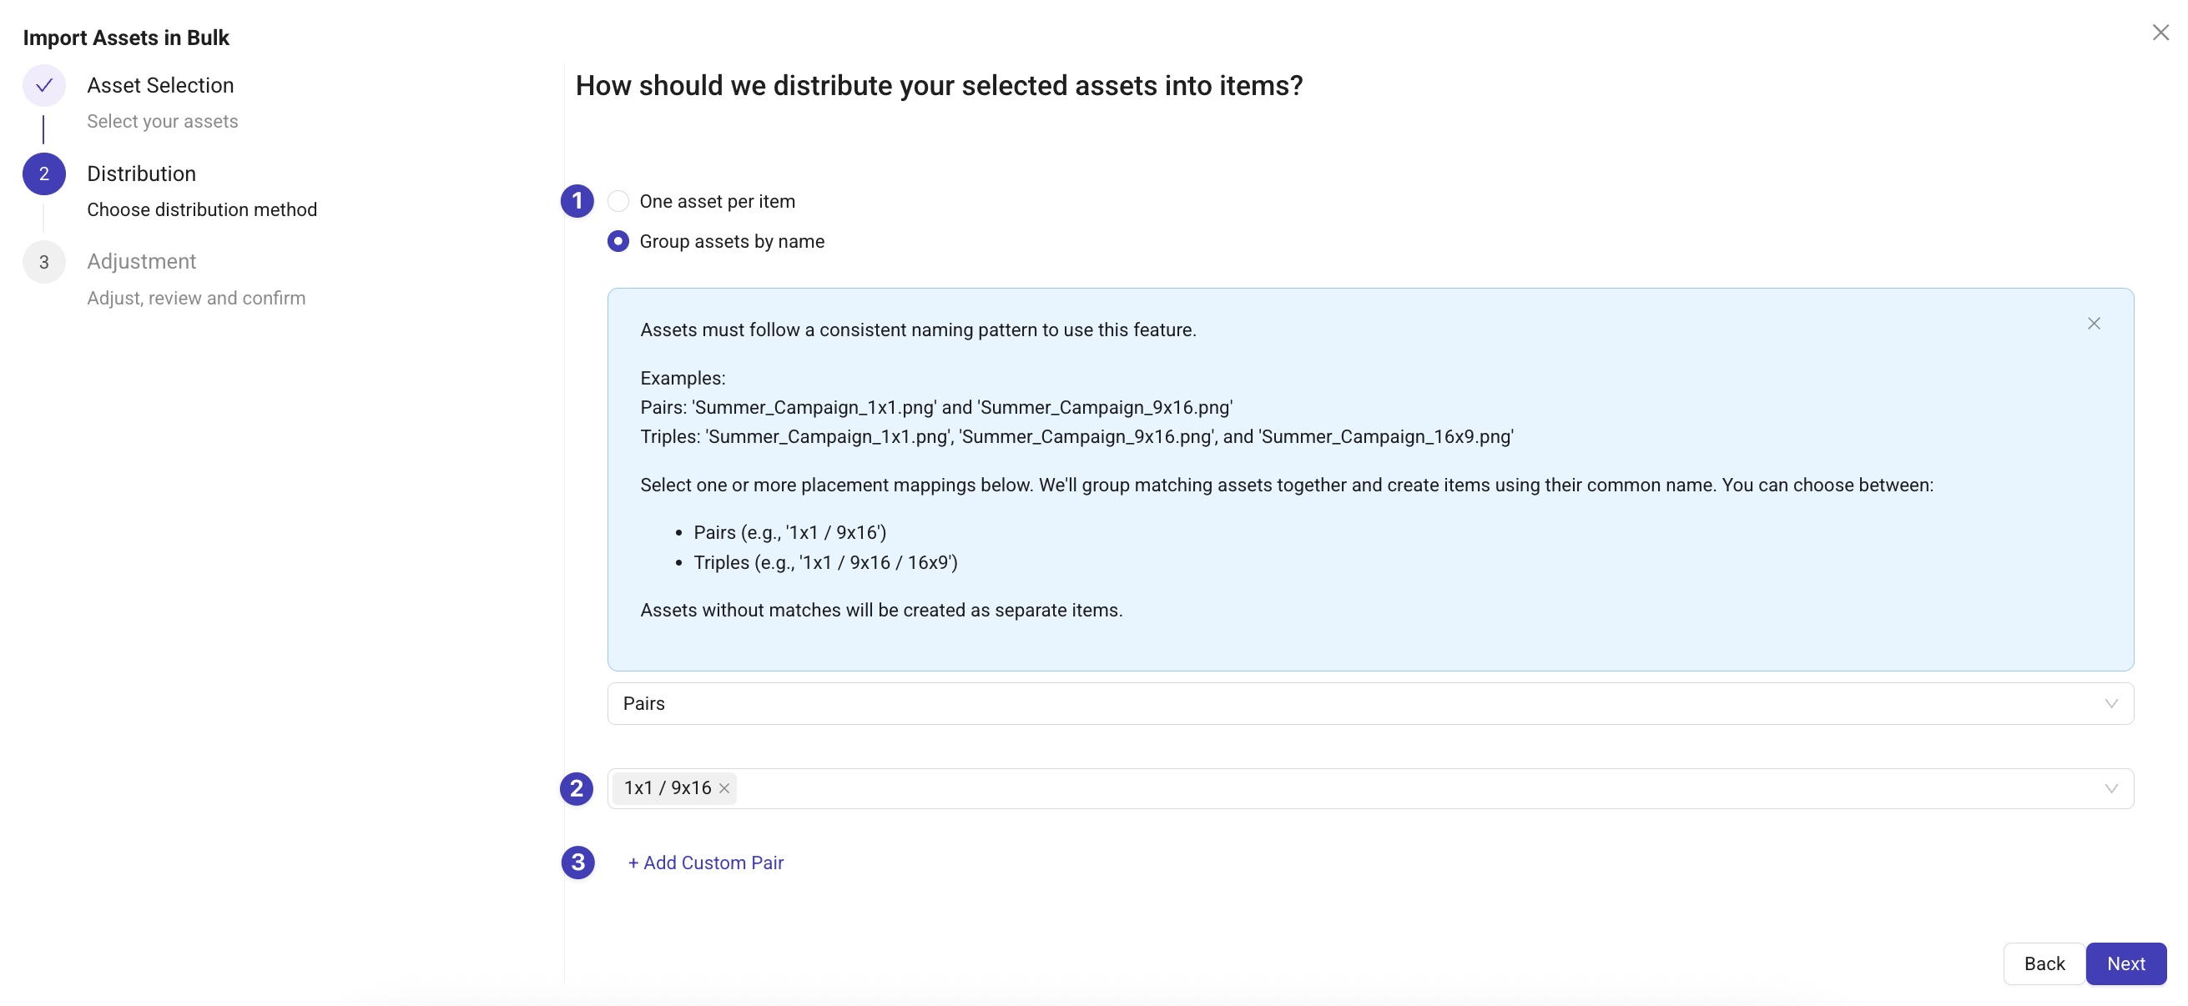Select the Group assets by name radio
Viewport: 2188px width, 1006px height.
[618, 242]
